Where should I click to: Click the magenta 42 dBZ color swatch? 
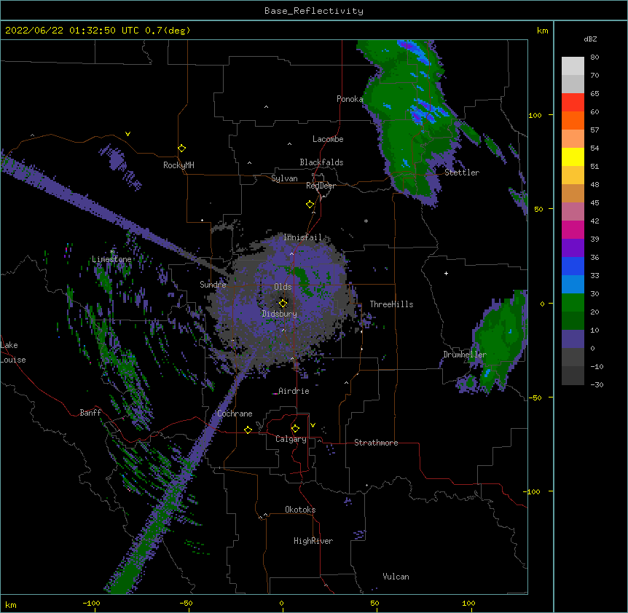573,229
